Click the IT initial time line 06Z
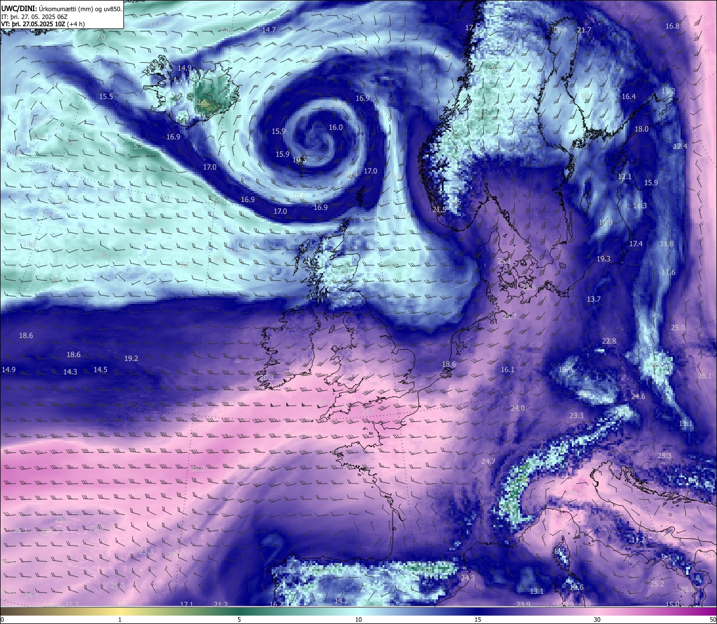 [34, 17]
